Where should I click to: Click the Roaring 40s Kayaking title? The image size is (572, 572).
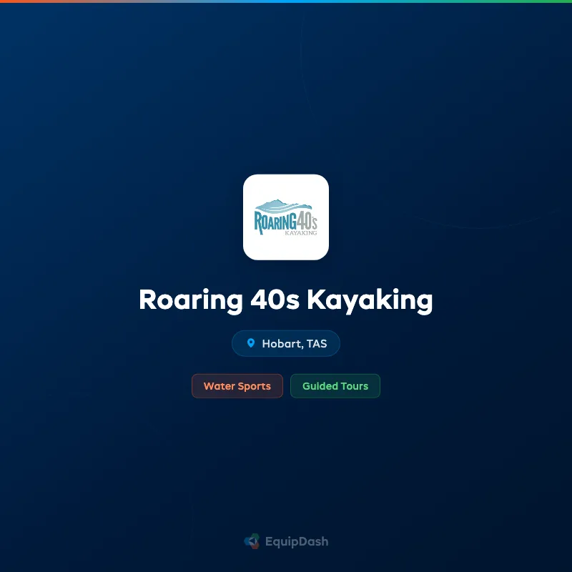286,300
